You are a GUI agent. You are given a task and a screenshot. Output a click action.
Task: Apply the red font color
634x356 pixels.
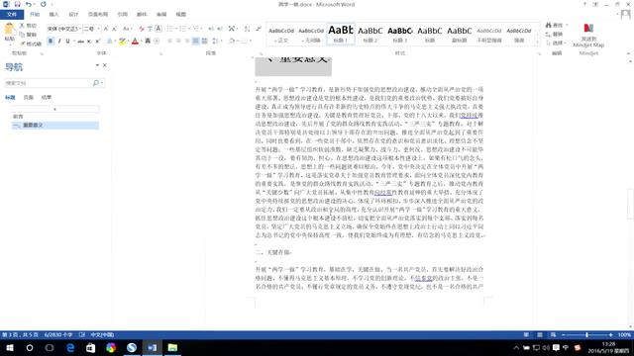pos(135,41)
